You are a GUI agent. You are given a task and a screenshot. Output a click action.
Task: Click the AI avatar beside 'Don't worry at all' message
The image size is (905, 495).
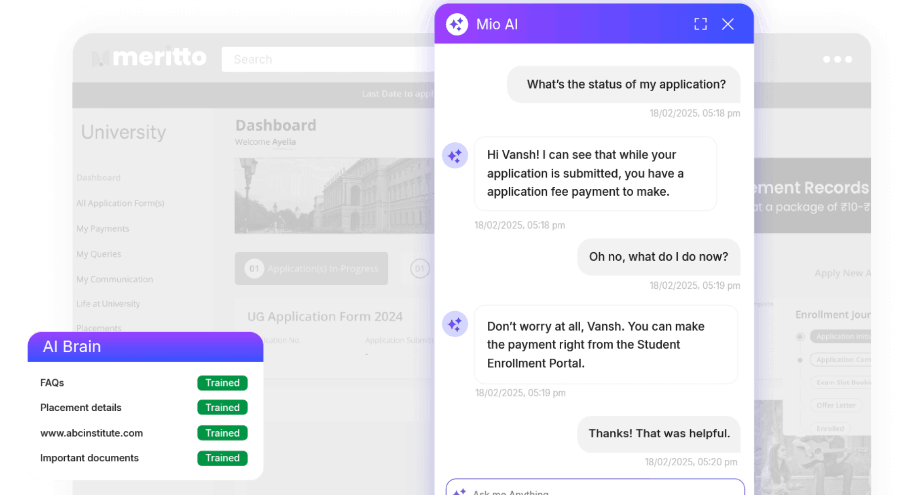click(455, 324)
